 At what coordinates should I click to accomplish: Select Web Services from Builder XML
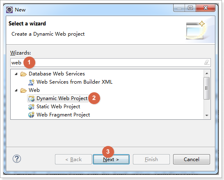click(x=74, y=82)
